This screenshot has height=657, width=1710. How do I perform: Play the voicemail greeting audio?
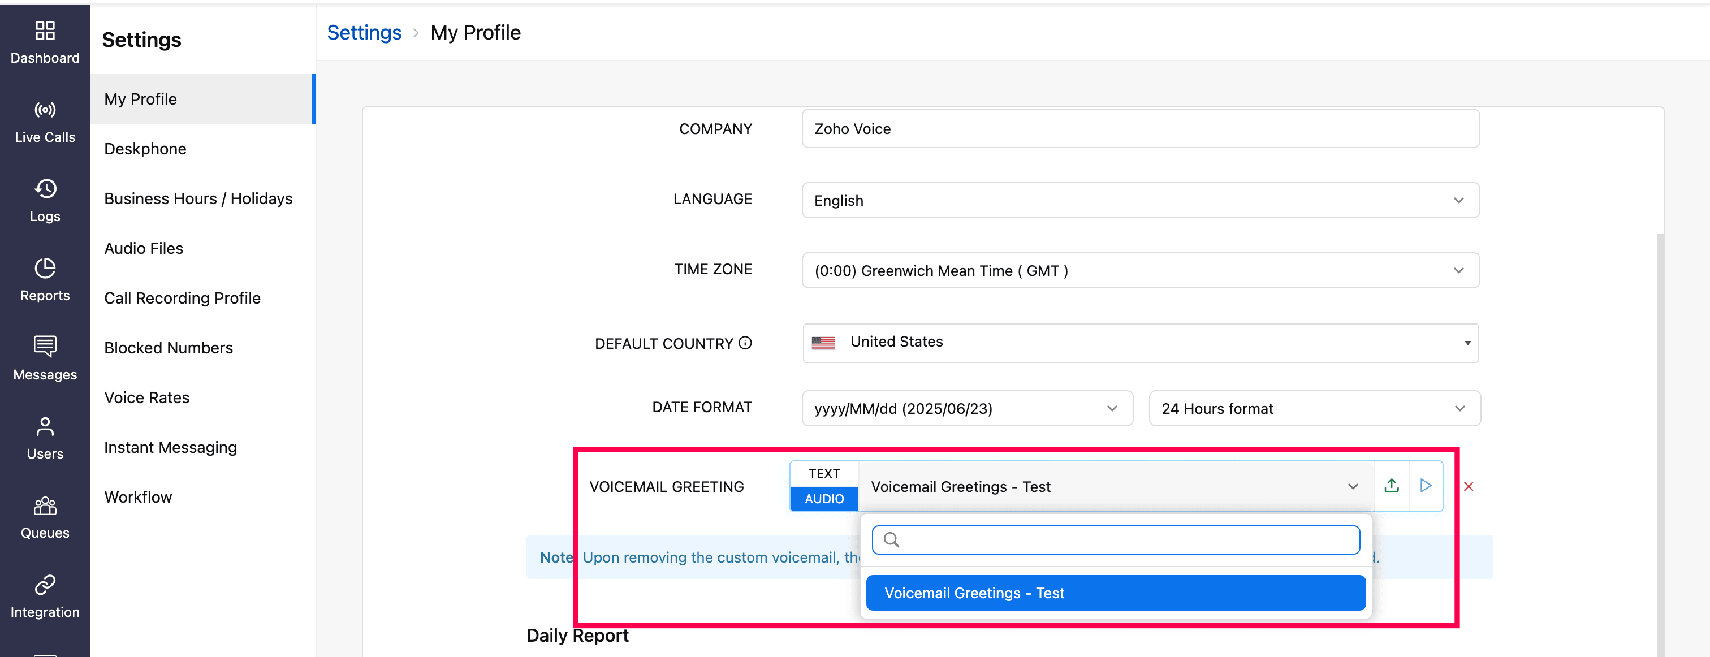pos(1425,486)
